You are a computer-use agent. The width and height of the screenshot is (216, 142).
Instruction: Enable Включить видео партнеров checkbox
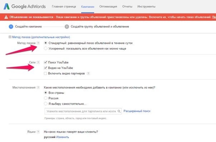point(45,73)
